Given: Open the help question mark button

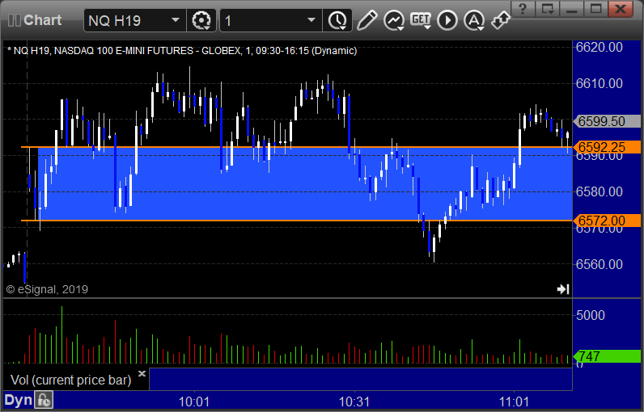Looking at the screenshot, I should tap(523, 9).
